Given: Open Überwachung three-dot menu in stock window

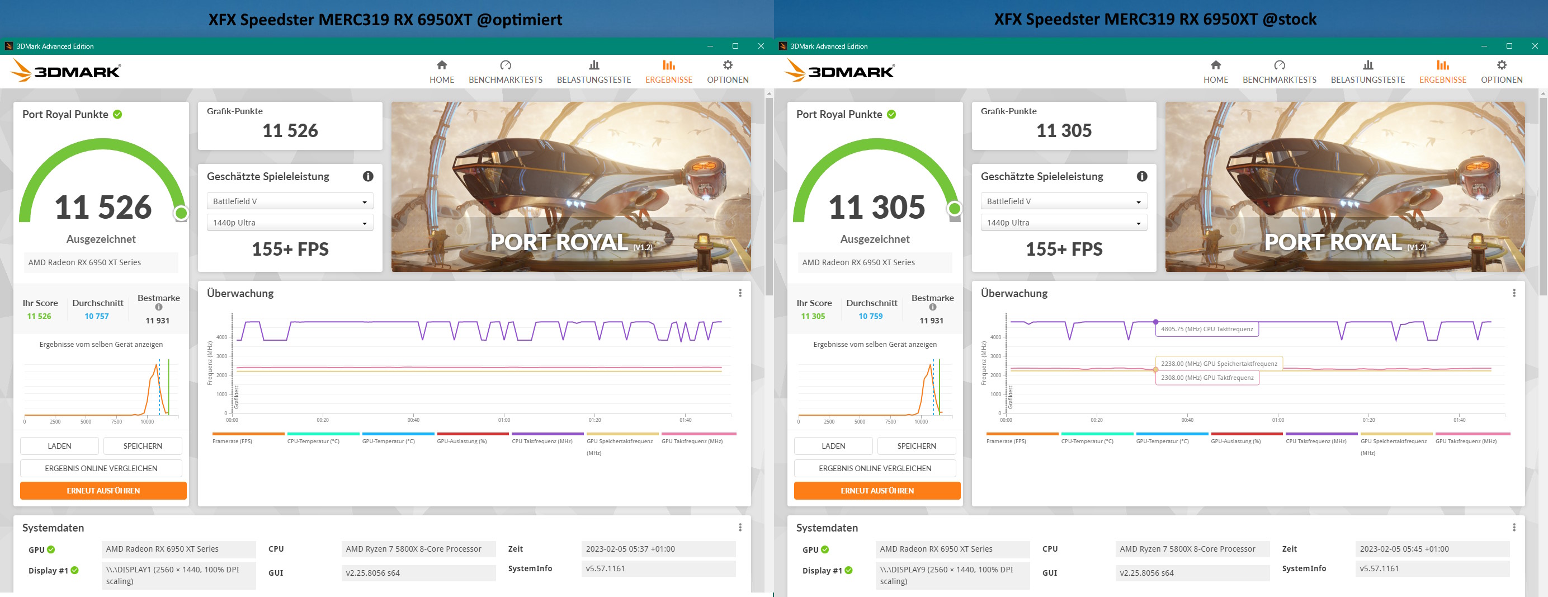Looking at the screenshot, I should tap(1514, 293).
